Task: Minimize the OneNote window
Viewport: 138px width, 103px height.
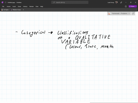Action: [x=126, y=3]
